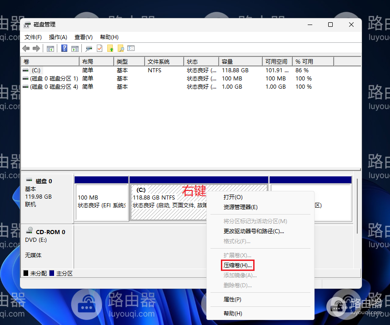
Task: Choose 属性(P) from the context menu
Action: 260,300
